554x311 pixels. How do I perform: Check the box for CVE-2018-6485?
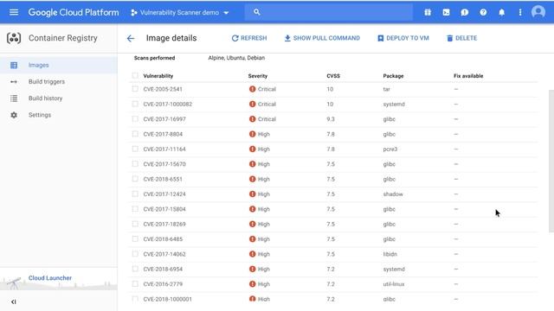point(135,238)
